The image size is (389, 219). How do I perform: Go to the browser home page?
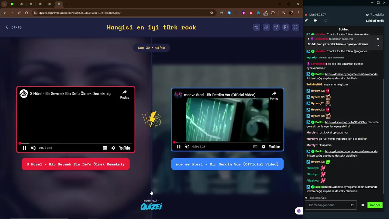click(26, 13)
